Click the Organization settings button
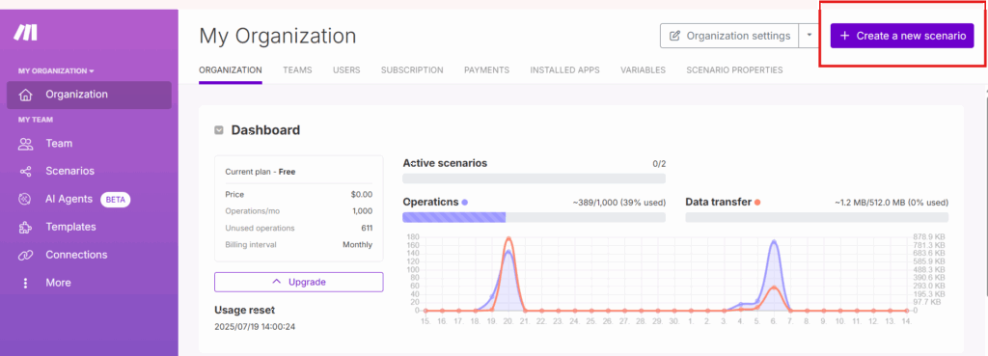Screen dimensions: 988x356 (x=729, y=36)
